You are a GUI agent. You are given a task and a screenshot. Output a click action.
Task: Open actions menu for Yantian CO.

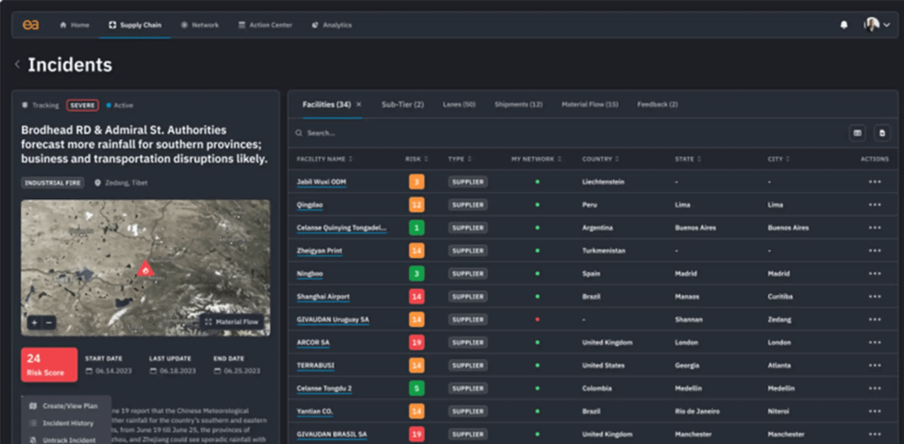pos(875,411)
